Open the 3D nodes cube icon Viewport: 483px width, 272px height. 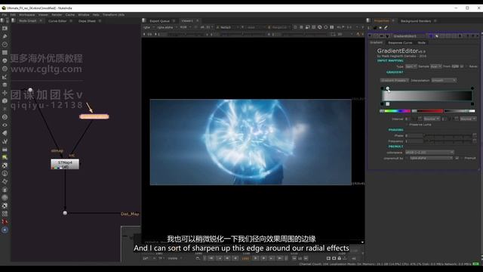click(5, 100)
